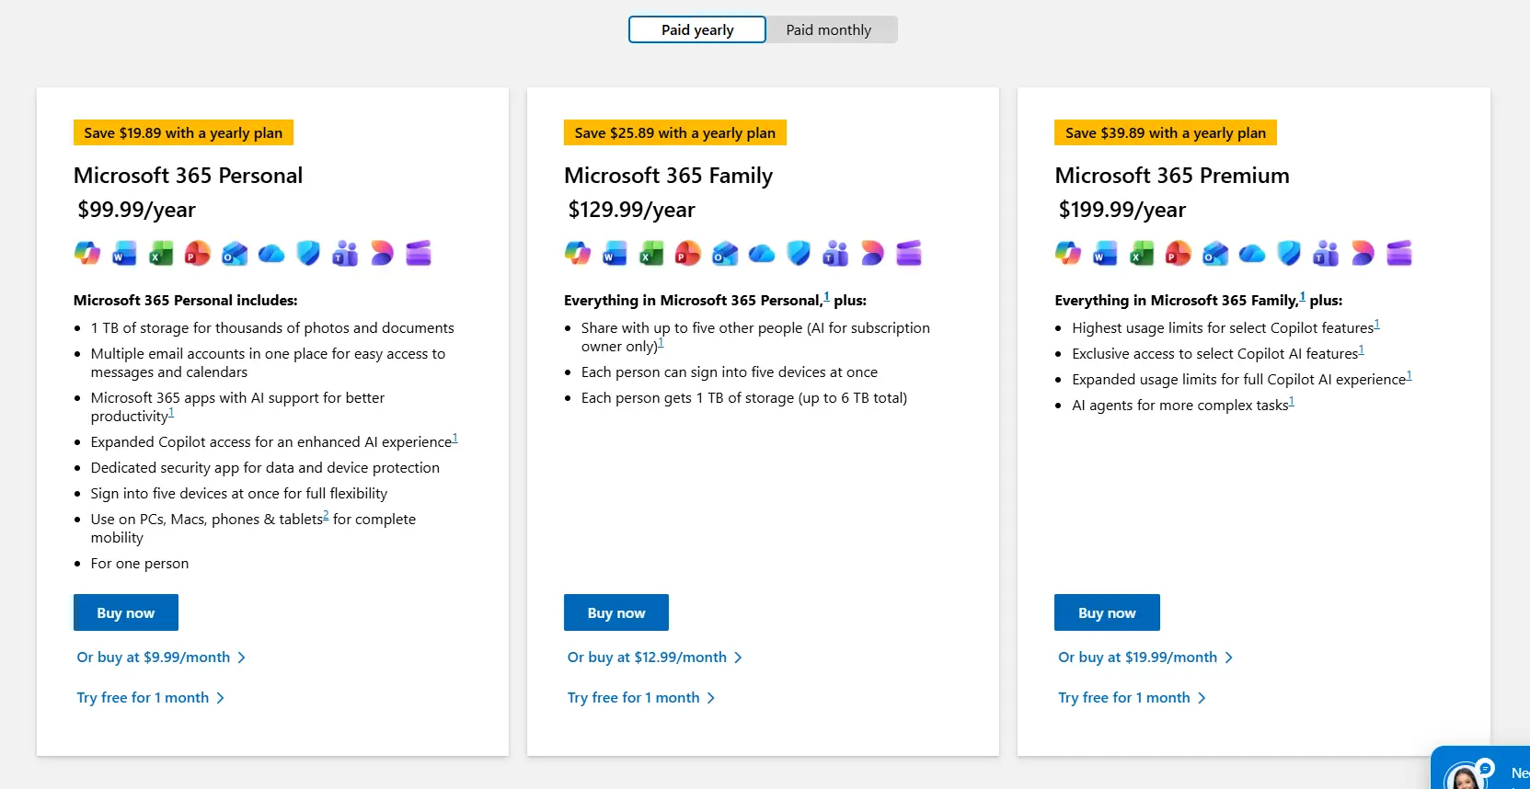Click the OneDrive cloud icon in the Premium plan
The height and width of the screenshot is (789, 1530).
click(x=1252, y=253)
